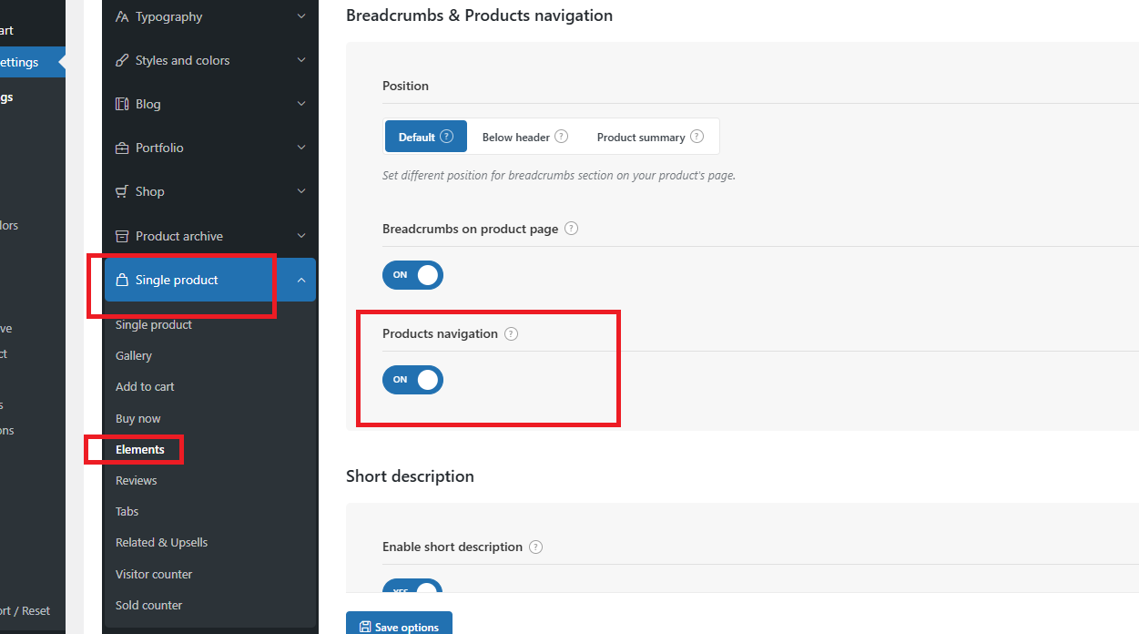Open the Elements submenu item
Screen dimensions: 1139x634
140,449
